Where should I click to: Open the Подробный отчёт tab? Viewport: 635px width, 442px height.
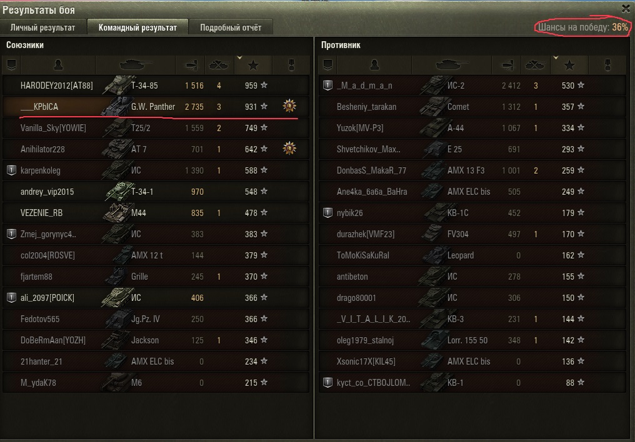(231, 27)
